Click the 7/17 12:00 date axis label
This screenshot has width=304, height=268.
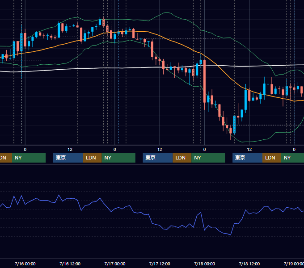click(160, 264)
